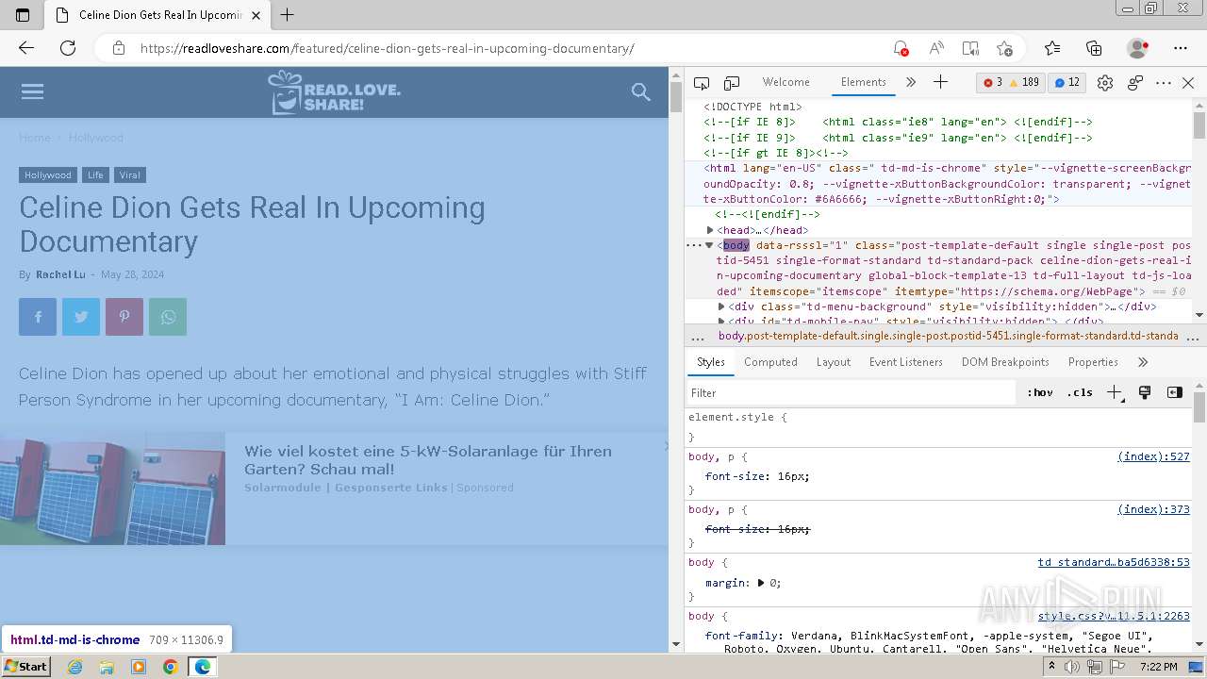Viewport: 1207px width, 679px height.
Task: Select the Layout pane tab
Action: [834, 362]
